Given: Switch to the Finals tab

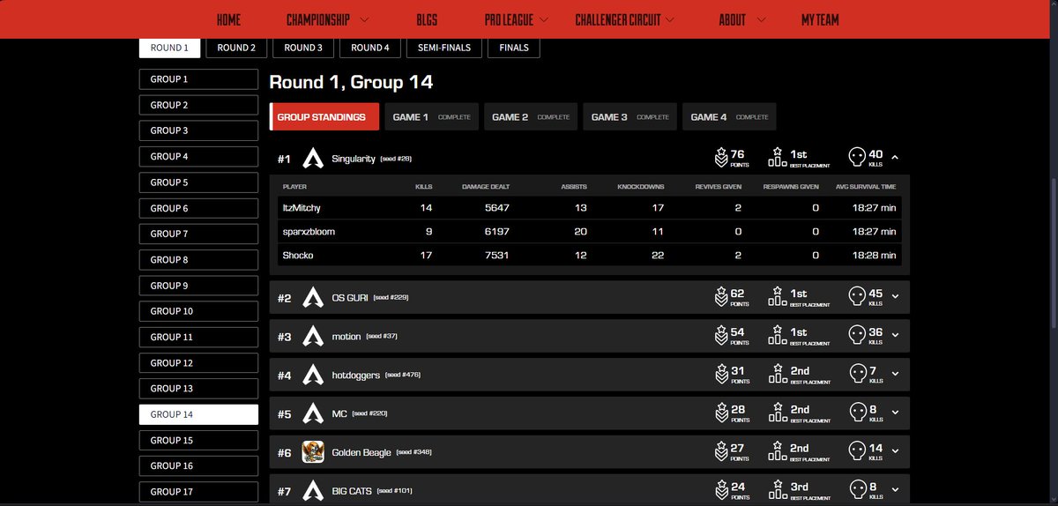Looking at the screenshot, I should click(x=514, y=48).
